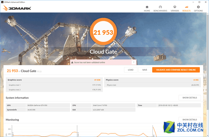Viewport: 209px width, 137px height.
Task: Click the 21 953 score circle
Action: [x=103, y=31]
